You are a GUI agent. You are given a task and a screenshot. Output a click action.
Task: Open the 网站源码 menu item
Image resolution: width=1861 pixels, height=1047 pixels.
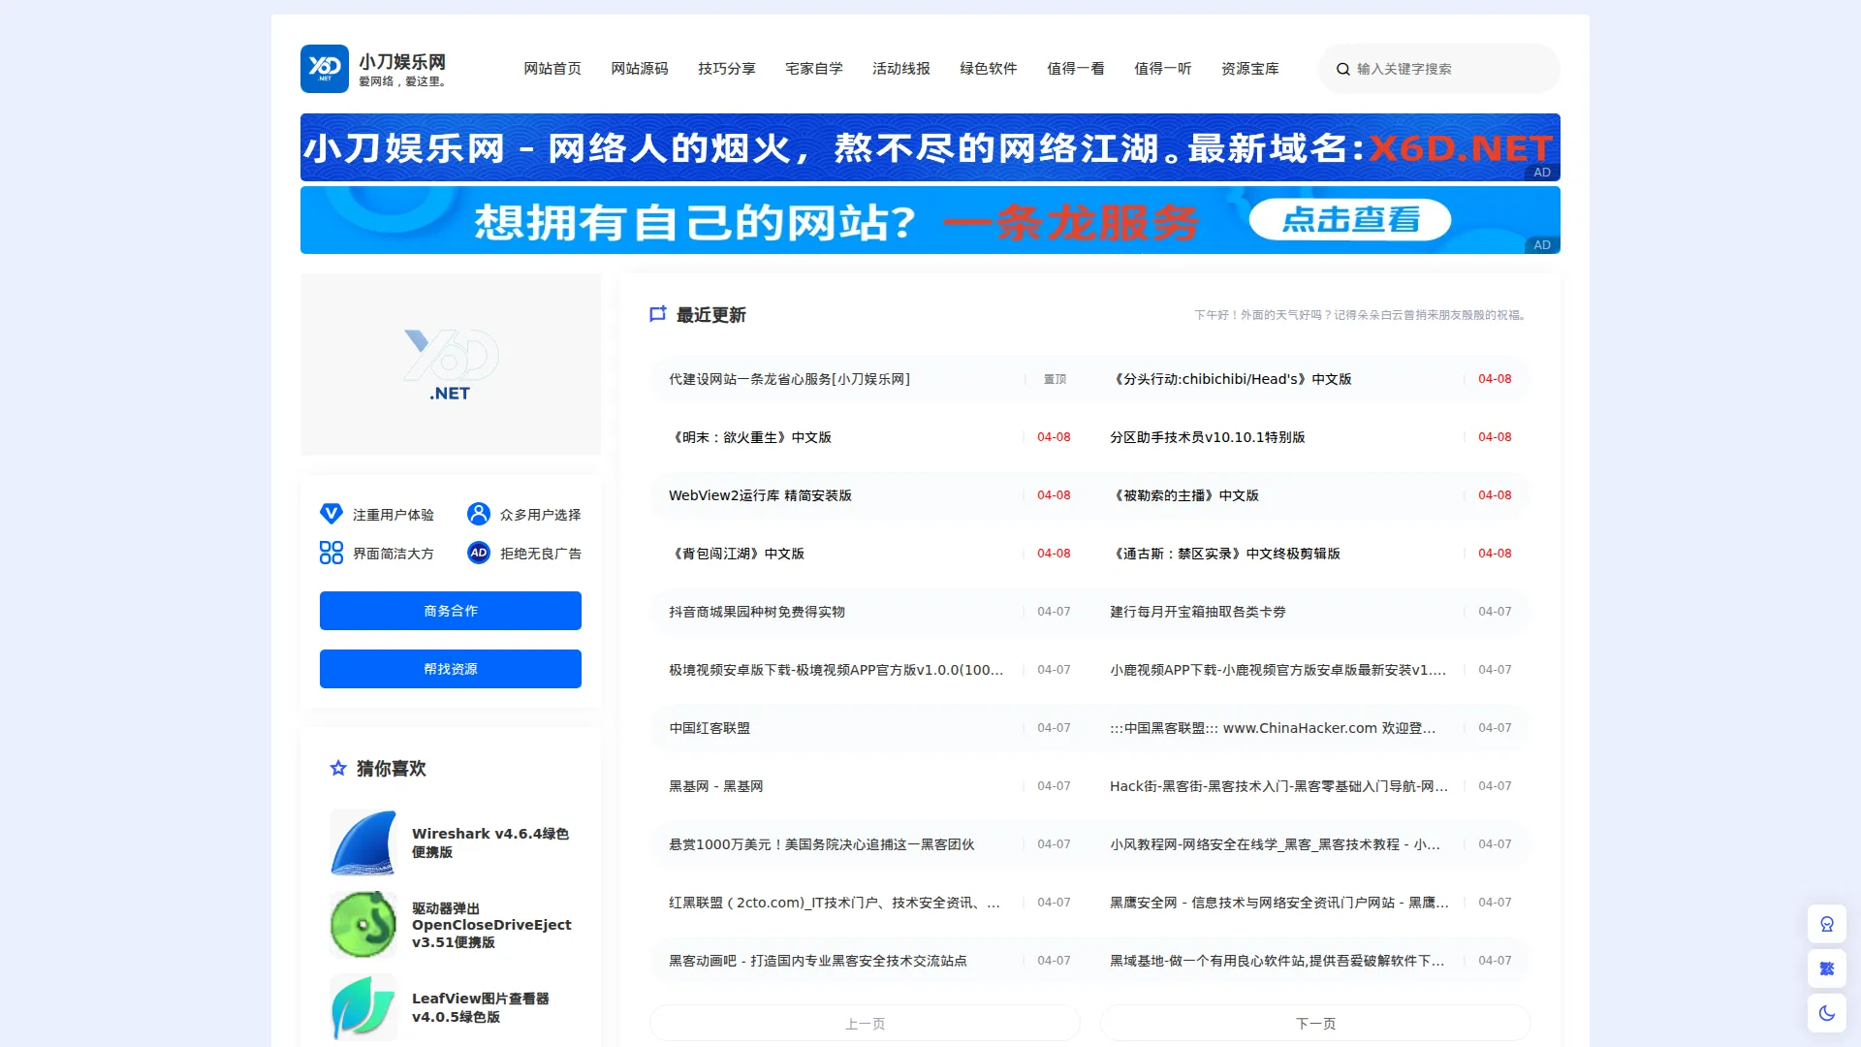tap(640, 69)
